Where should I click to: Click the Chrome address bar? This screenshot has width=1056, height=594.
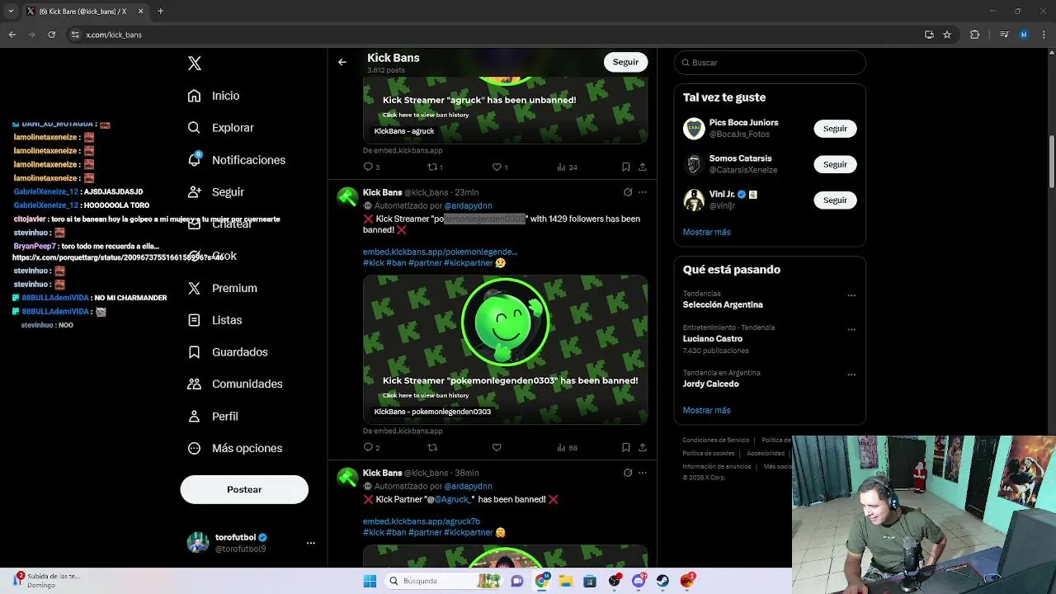495,35
